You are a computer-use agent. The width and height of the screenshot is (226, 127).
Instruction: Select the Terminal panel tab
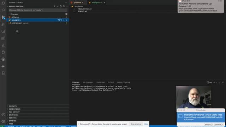coord(76,82)
